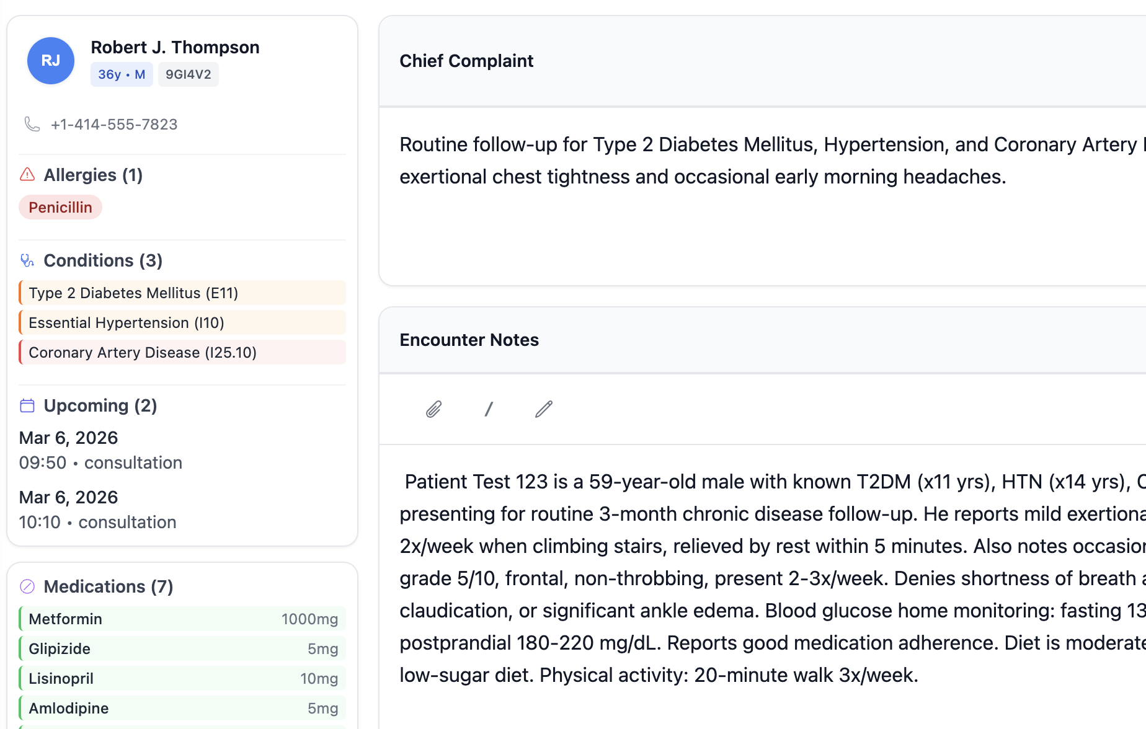The image size is (1146, 729).
Task: Open the Penicillin allergy chip
Action: tap(60, 206)
